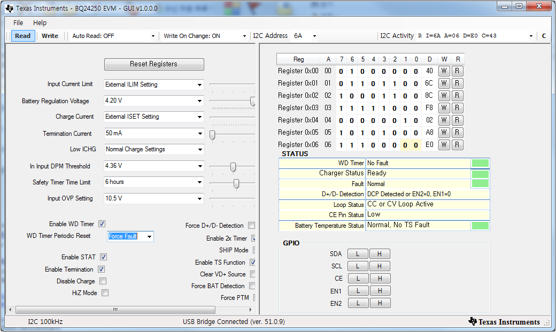Image resolution: width=556 pixels, height=332 pixels.
Task: Open the I2C Address 6A dropdown
Action: pos(314,36)
